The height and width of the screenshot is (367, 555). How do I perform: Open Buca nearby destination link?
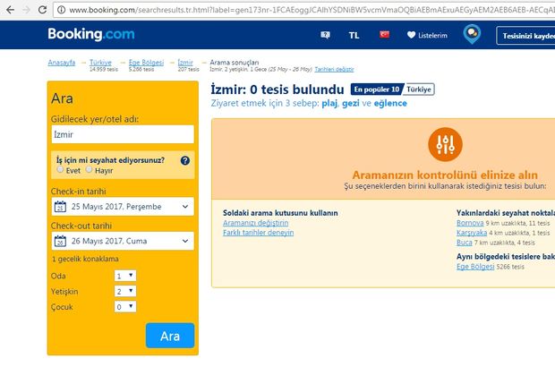465,243
